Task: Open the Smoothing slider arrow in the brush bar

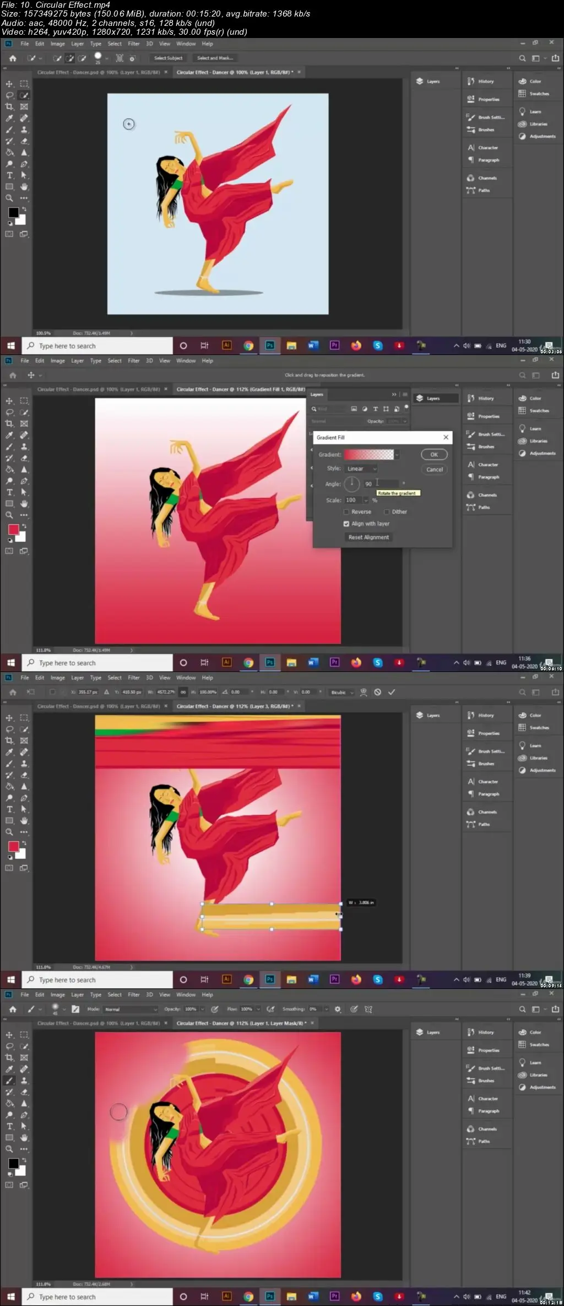Action: click(326, 1009)
